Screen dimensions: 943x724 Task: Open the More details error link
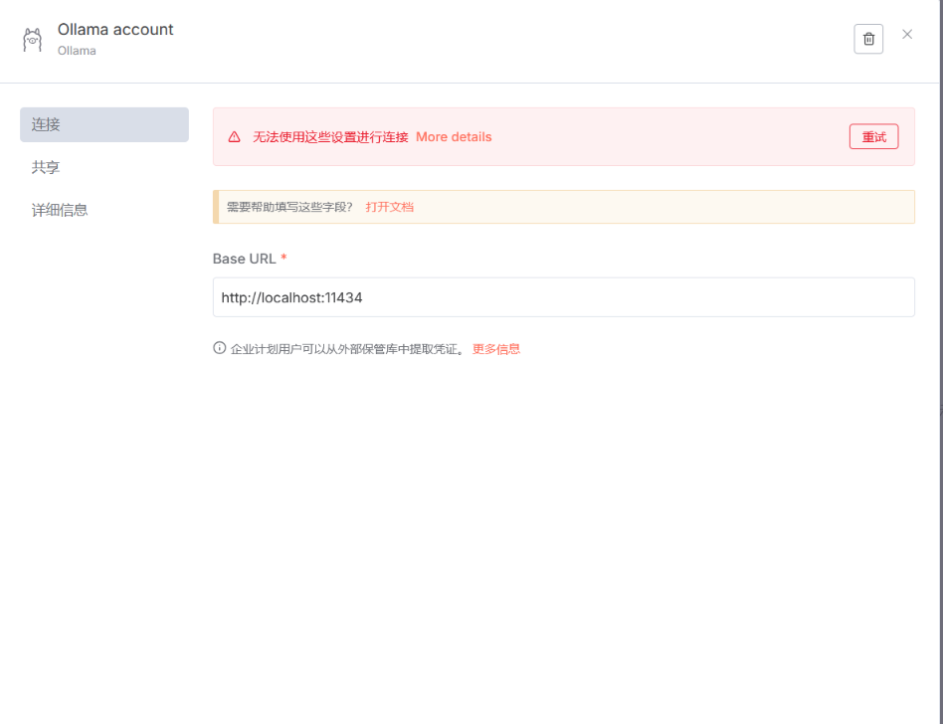point(454,137)
